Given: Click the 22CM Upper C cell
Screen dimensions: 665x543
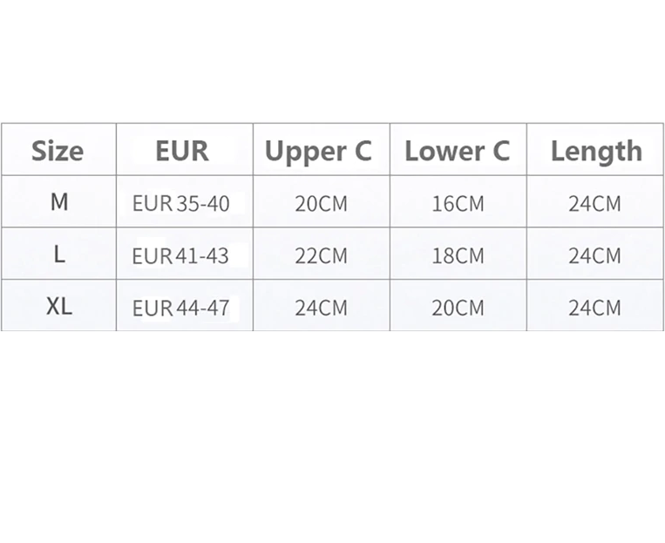Looking at the screenshot, I should pyautogui.click(x=321, y=256).
